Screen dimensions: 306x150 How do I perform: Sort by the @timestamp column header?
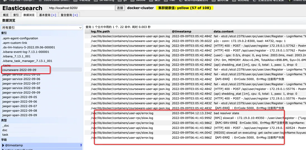pos(192,31)
